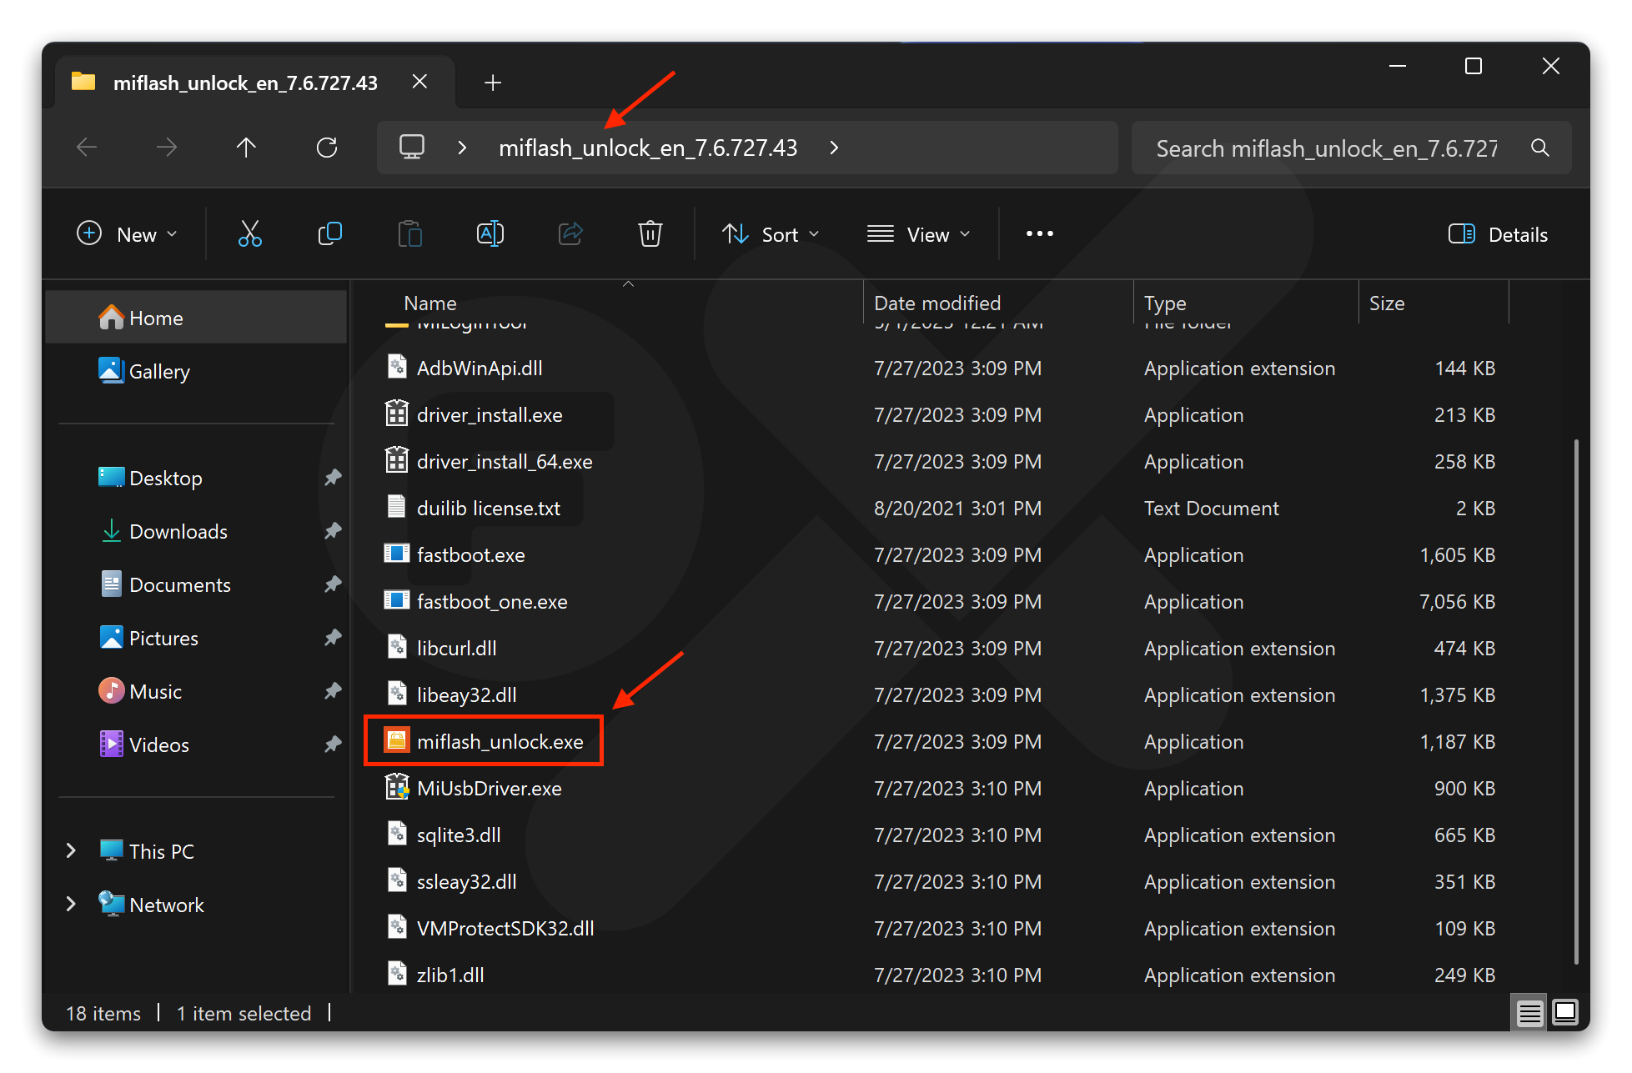Viewport: 1632px width, 1073px height.
Task: Switch to large thumbnails view icon
Action: click(1565, 1012)
